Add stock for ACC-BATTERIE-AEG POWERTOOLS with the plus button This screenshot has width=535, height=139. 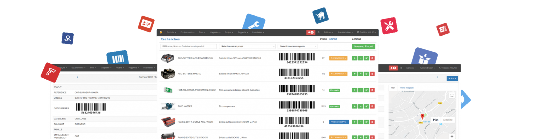[354, 58]
